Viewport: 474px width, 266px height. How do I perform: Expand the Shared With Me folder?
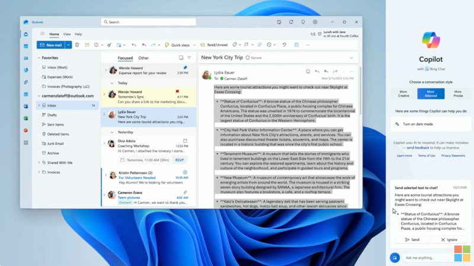(x=39, y=163)
